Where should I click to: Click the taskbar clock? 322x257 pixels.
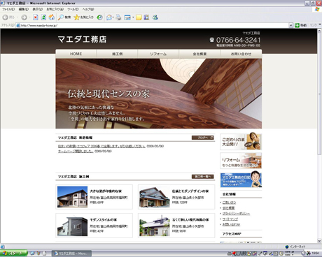point(316,253)
